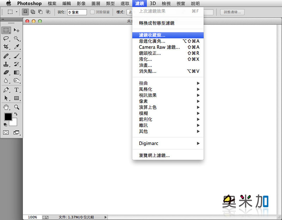Screen dimensions: 282x220
Task: Reset default foreground and background colors
Action: coord(5,125)
